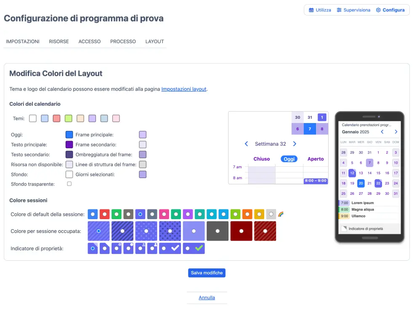Open the Risorsa non disponibile color picker
The image size is (414, 309).
pos(69,165)
